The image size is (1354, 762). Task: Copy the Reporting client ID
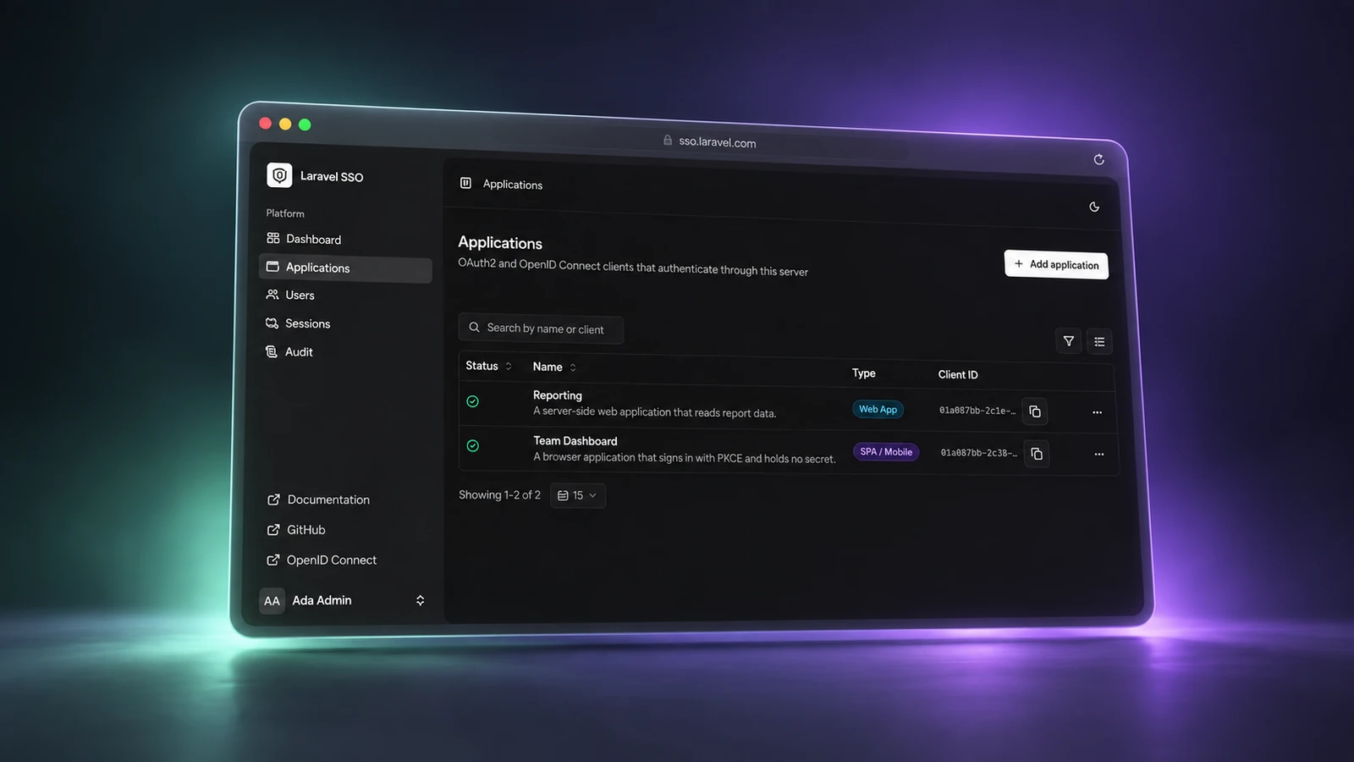point(1034,411)
